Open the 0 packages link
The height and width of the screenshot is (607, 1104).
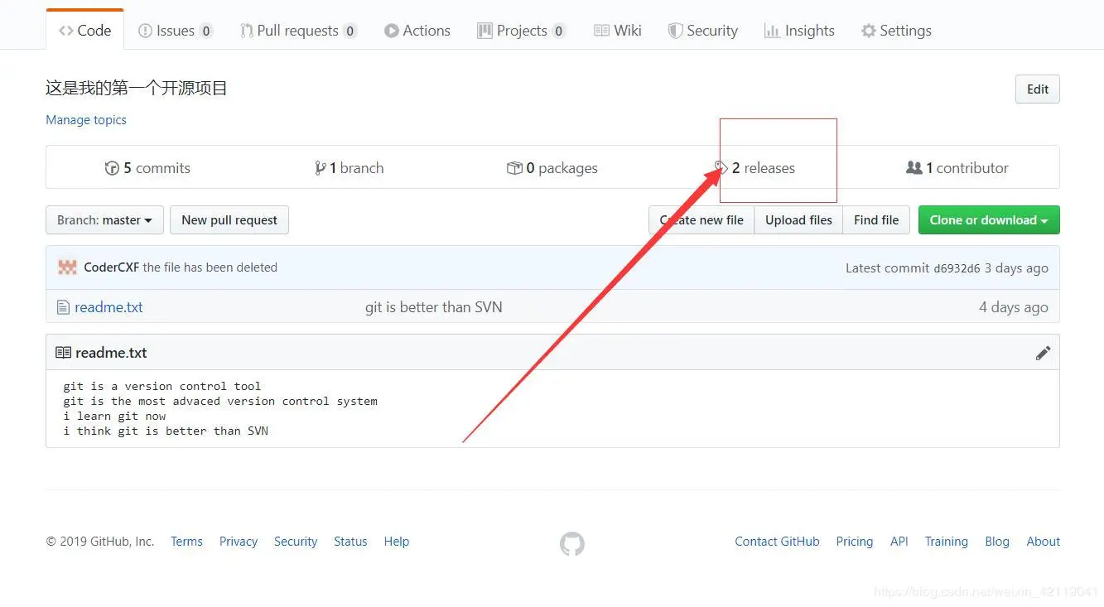552,168
